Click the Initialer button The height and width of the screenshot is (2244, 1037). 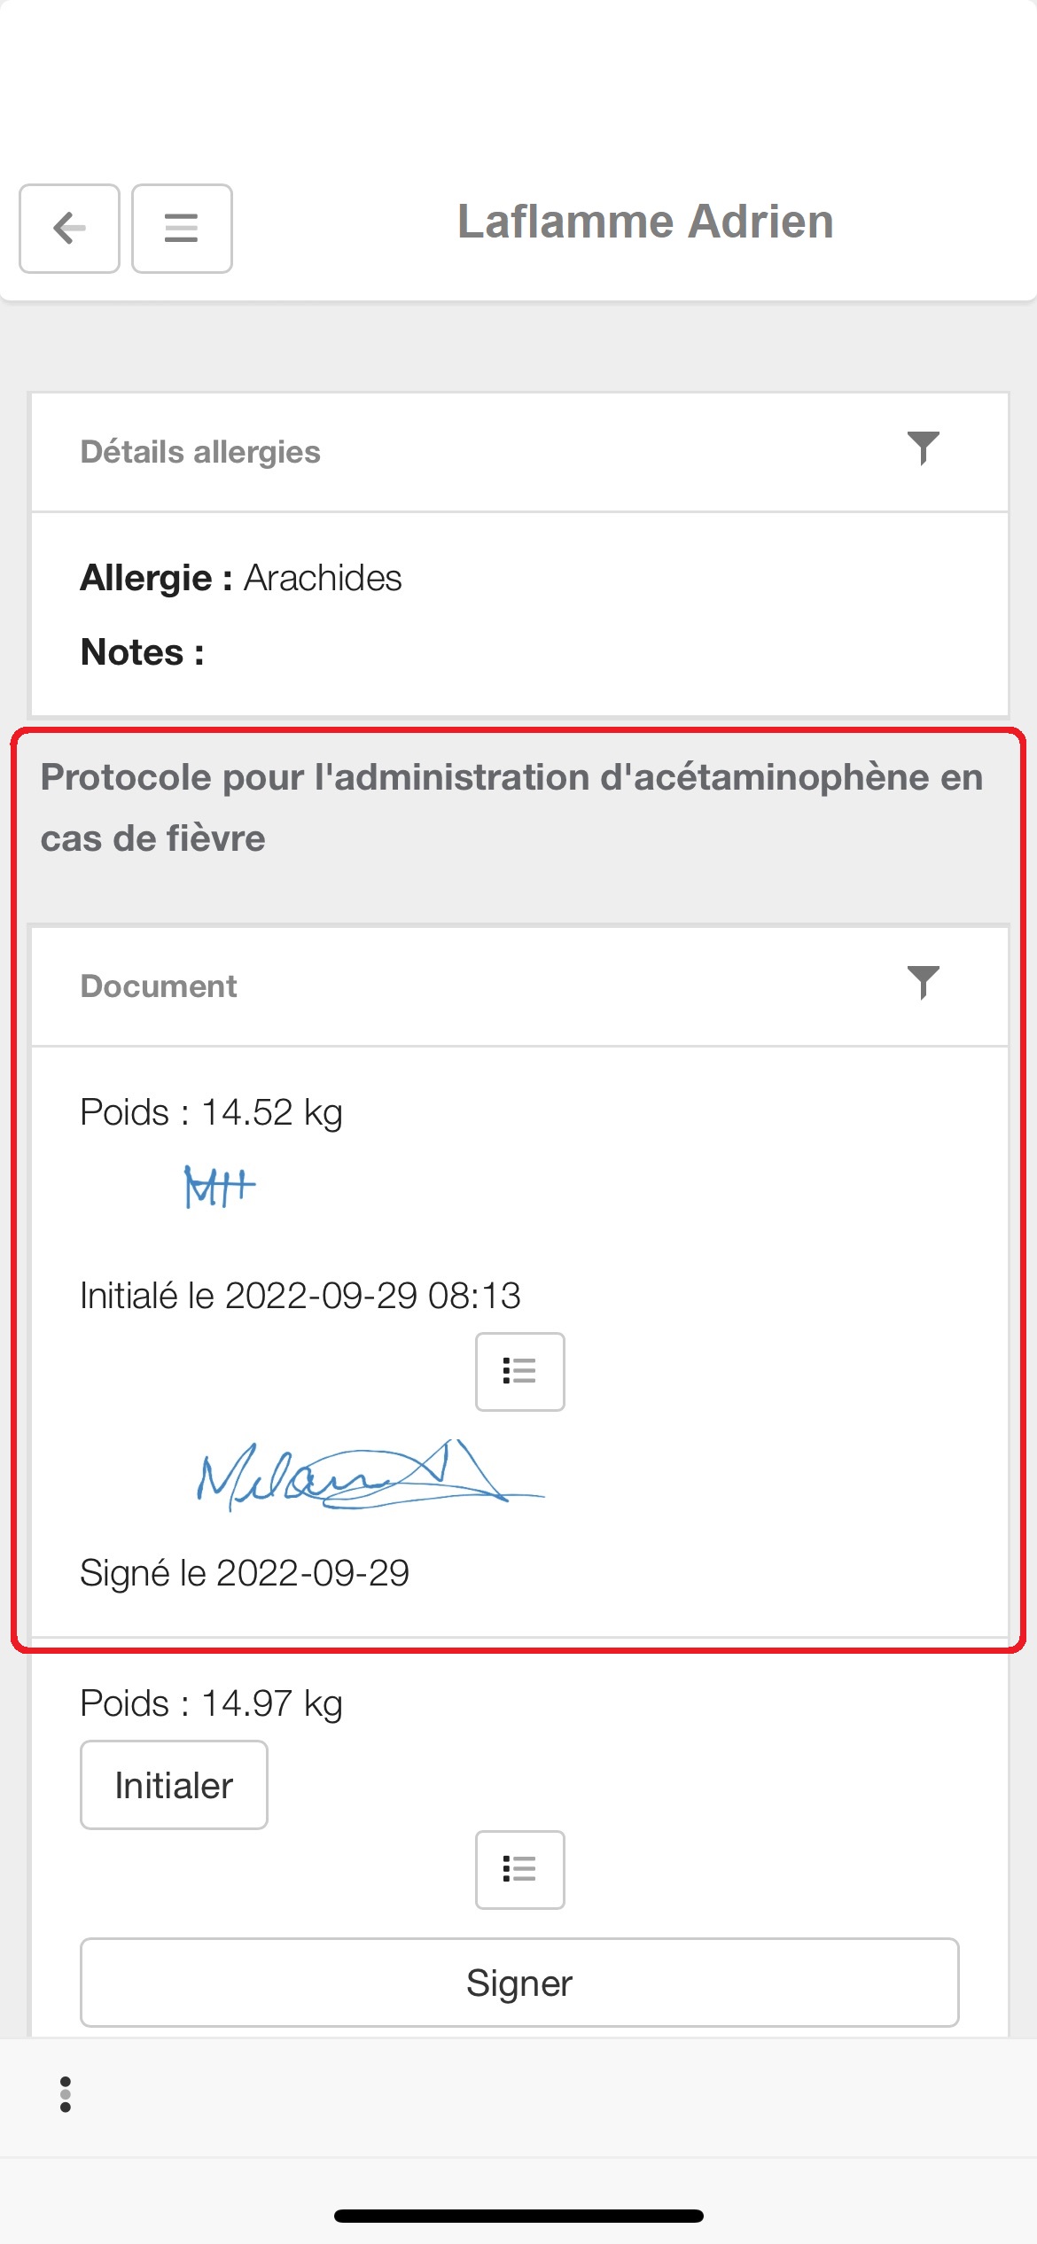174,1785
